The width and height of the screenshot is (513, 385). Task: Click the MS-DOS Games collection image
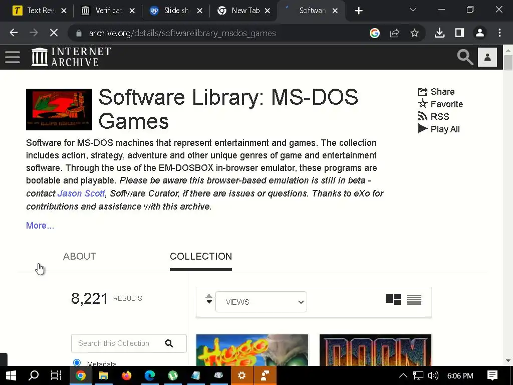(59, 109)
